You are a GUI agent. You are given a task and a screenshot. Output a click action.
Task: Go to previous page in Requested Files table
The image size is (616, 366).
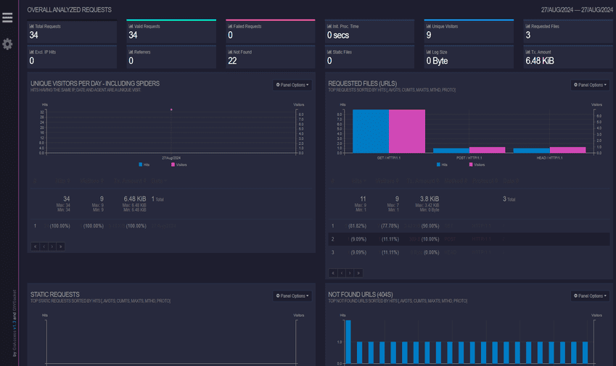pyautogui.click(x=342, y=273)
